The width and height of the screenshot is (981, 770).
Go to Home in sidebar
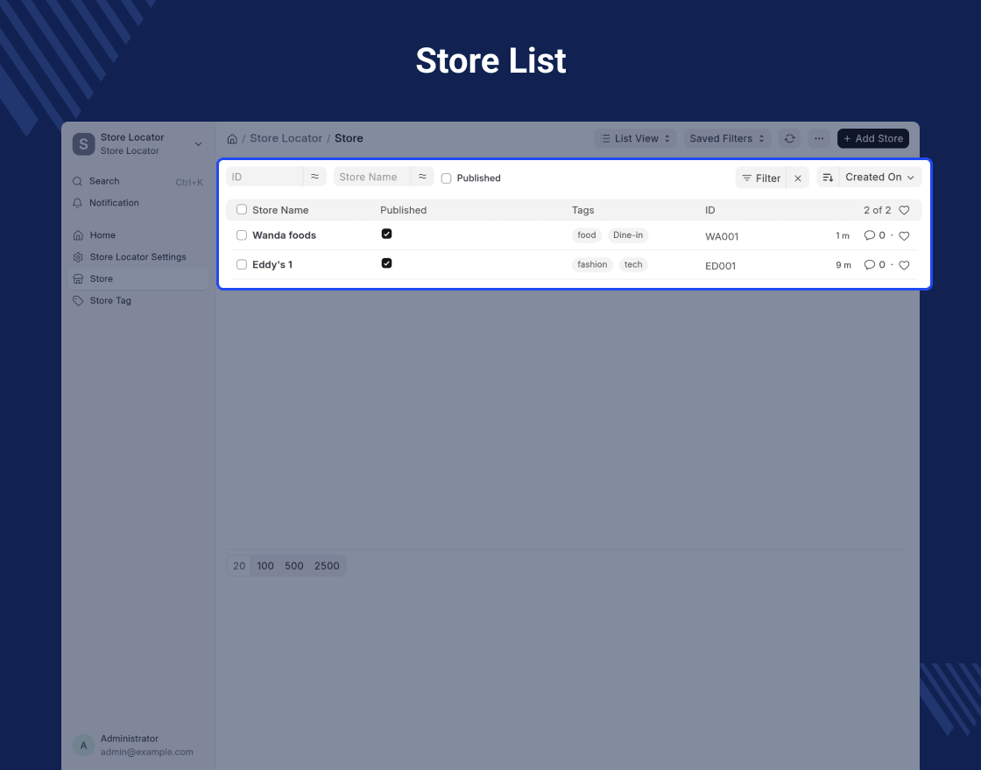click(x=138, y=235)
